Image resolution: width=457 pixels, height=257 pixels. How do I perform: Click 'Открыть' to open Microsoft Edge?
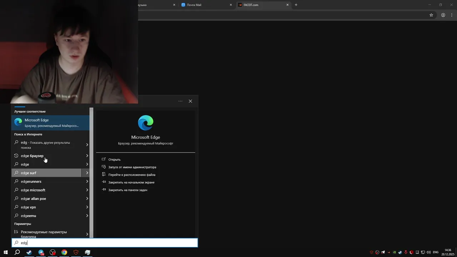pyautogui.click(x=114, y=160)
